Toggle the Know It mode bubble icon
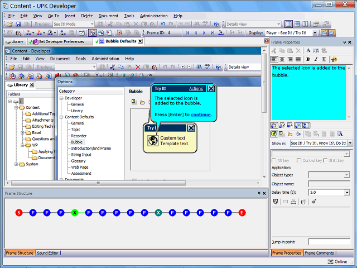The width and height of the screenshot is (357, 268). coord(298,125)
